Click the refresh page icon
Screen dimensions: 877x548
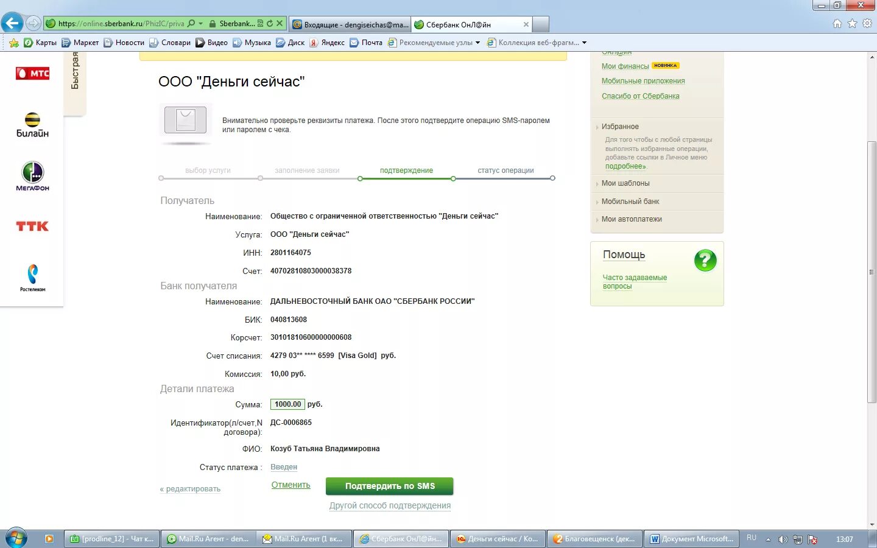pyautogui.click(x=270, y=23)
